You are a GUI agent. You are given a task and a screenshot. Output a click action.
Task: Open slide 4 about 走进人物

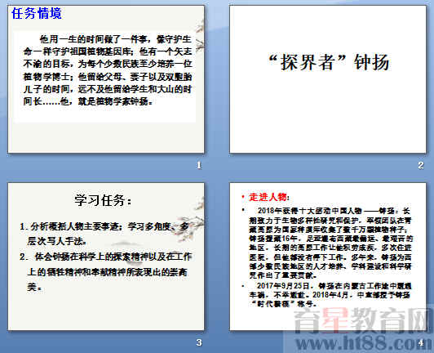click(328, 257)
